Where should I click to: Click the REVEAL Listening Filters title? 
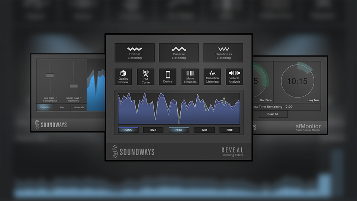point(232,152)
